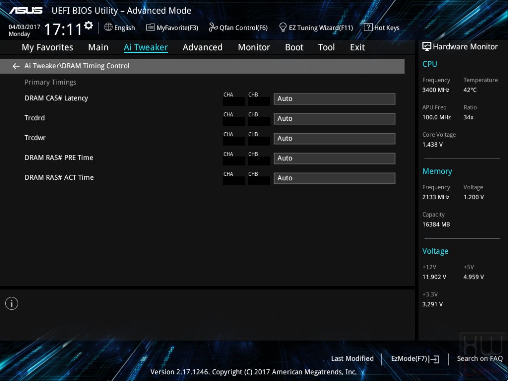Click the Primary Timings heading

click(x=50, y=82)
